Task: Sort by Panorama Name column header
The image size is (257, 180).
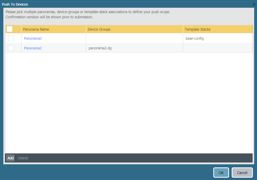Action: click(x=54, y=29)
